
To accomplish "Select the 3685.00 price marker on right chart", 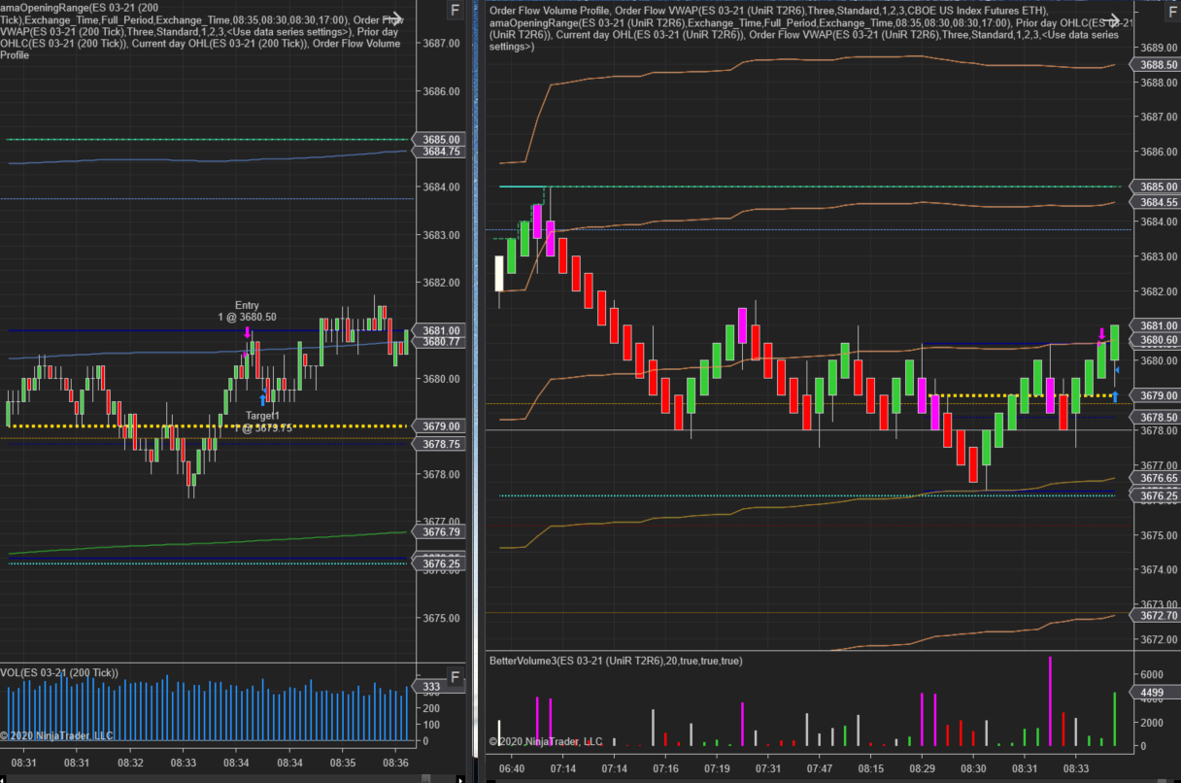I will (1153, 187).
